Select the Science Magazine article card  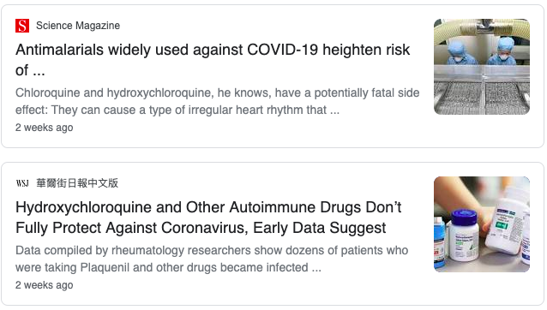coord(273,76)
